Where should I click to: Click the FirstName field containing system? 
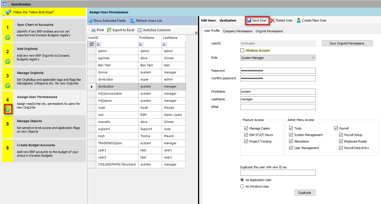click(278, 92)
